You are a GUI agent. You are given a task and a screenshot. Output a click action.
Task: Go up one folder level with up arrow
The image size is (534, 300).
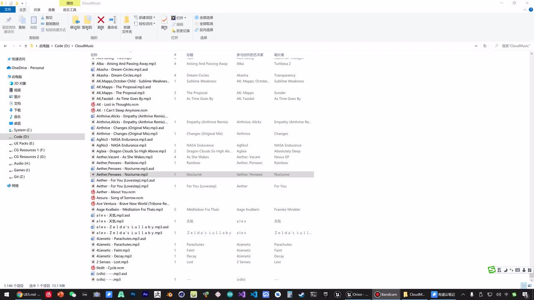[x=25, y=46]
